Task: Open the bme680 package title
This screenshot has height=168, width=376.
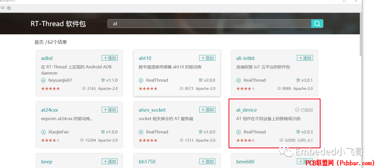Action: coord(245,162)
